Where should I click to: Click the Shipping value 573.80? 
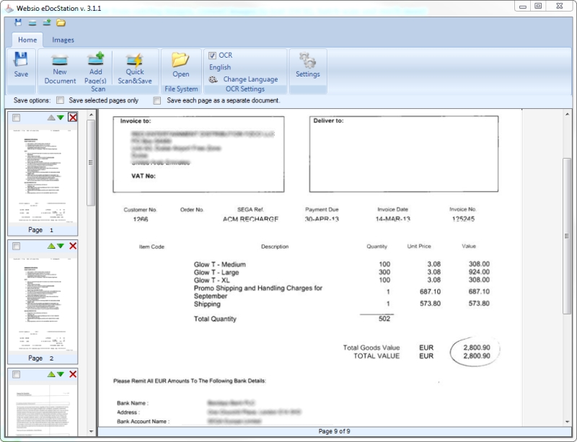coord(479,304)
